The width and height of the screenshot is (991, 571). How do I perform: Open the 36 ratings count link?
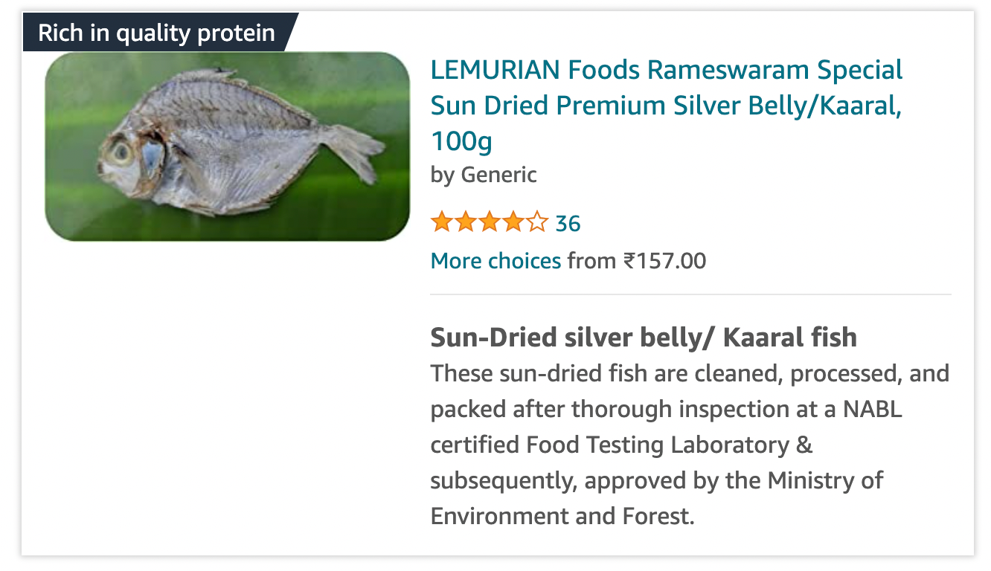tap(568, 223)
